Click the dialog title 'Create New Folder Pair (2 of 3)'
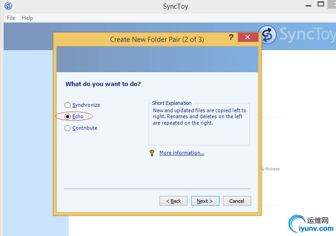Image resolution: width=336 pixels, height=236 pixels. click(157, 40)
